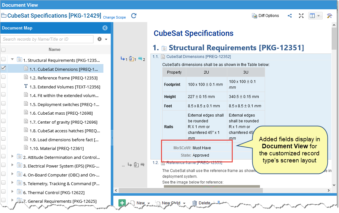Tick the checkbox for 1.5. Deployment switches
Viewport: 339px width, 213px height.
click(3, 103)
